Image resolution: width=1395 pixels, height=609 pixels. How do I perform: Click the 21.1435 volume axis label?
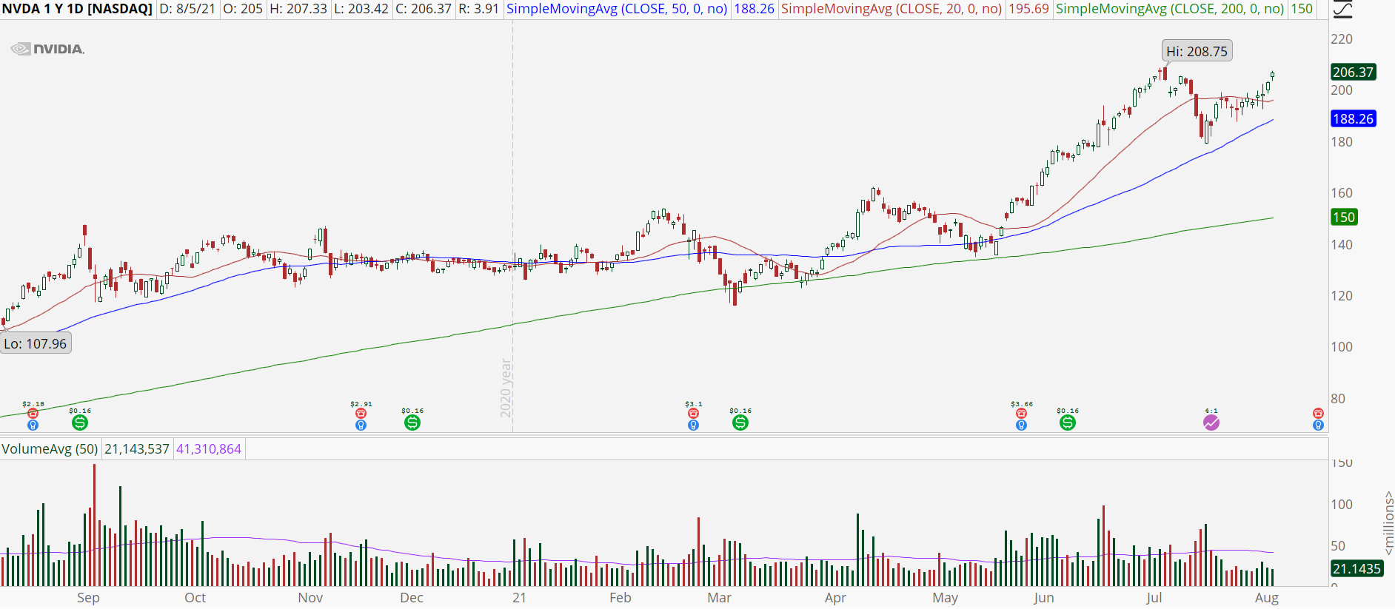pos(1356,568)
